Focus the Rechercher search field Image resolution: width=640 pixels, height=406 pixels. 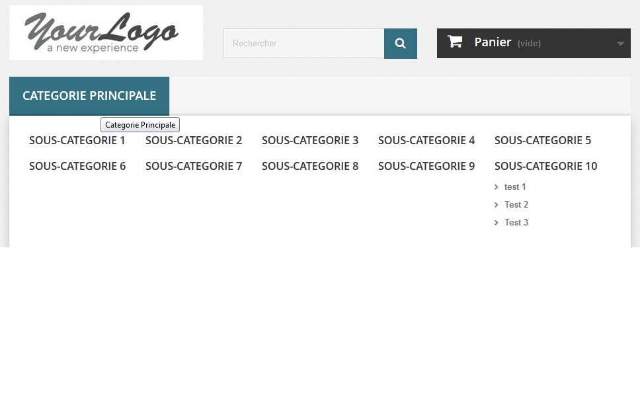[x=303, y=43]
